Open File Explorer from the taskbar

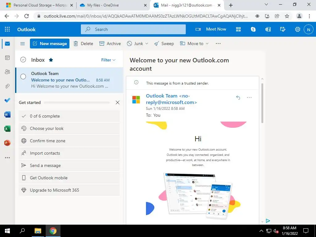(x=38, y=231)
